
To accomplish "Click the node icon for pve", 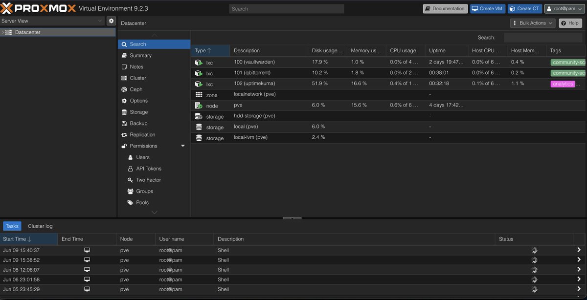I will pos(199,106).
